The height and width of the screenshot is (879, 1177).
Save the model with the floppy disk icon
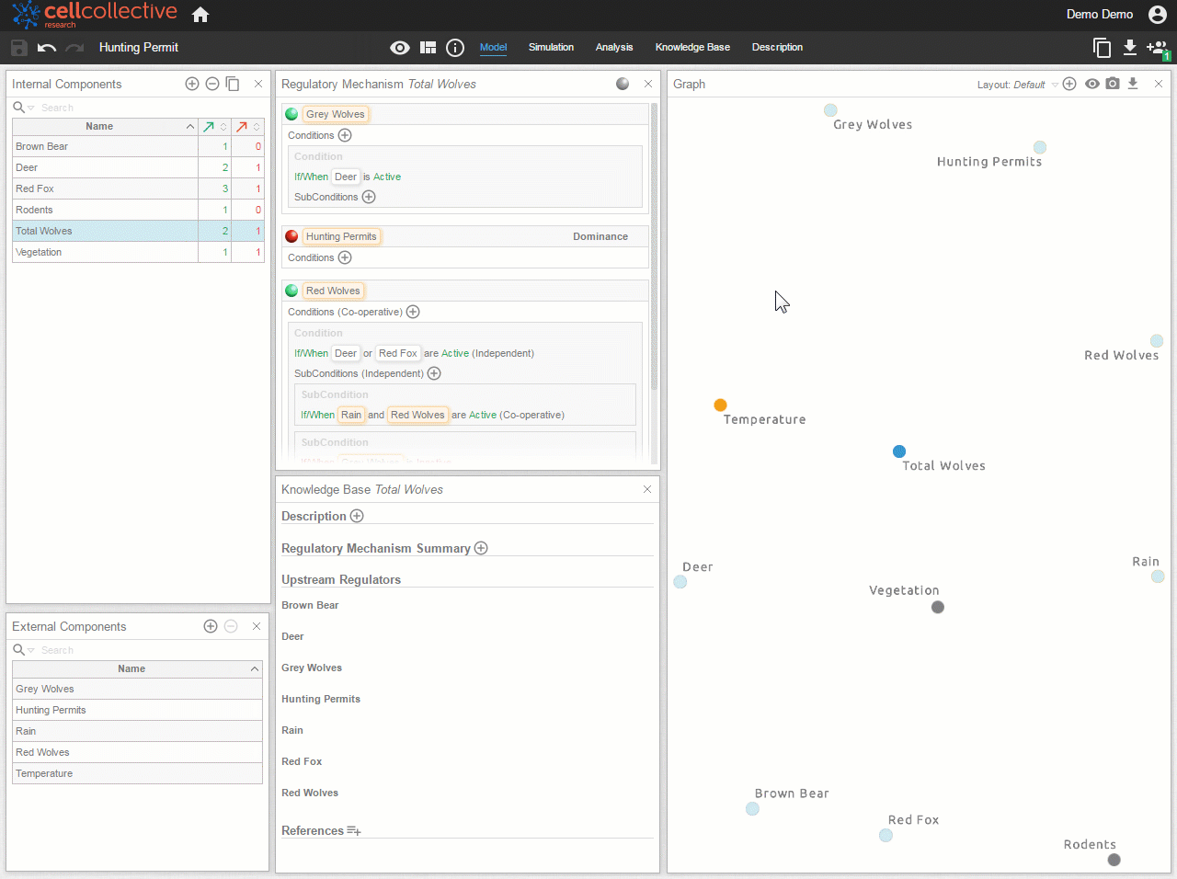[19, 48]
